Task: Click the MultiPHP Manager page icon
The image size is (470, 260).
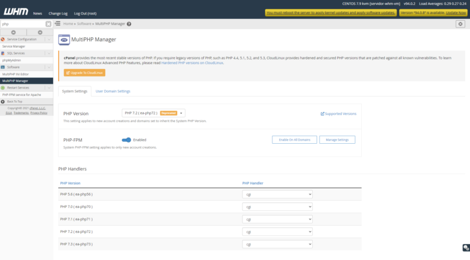Action: point(64,40)
